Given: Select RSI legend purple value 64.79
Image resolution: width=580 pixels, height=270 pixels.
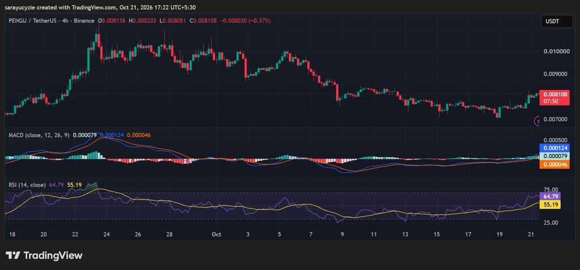Looking at the screenshot, I should (x=56, y=185).
